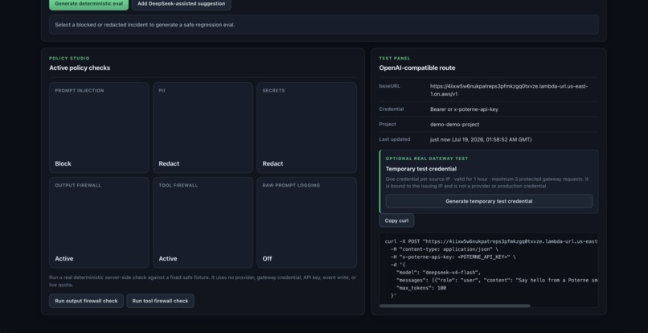Click the deterministic server-side check description text
This screenshot has width=648, height=333.
click(x=203, y=282)
